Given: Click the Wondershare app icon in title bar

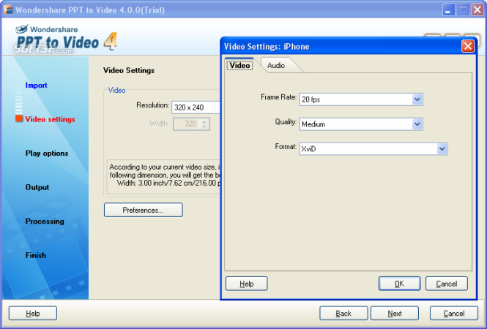Looking at the screenshot, I should [8, 10].
